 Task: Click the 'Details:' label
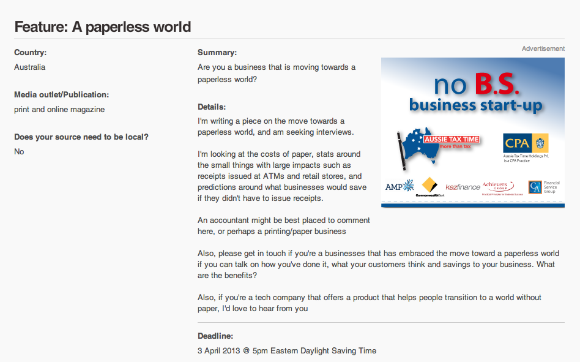(212, 107)
